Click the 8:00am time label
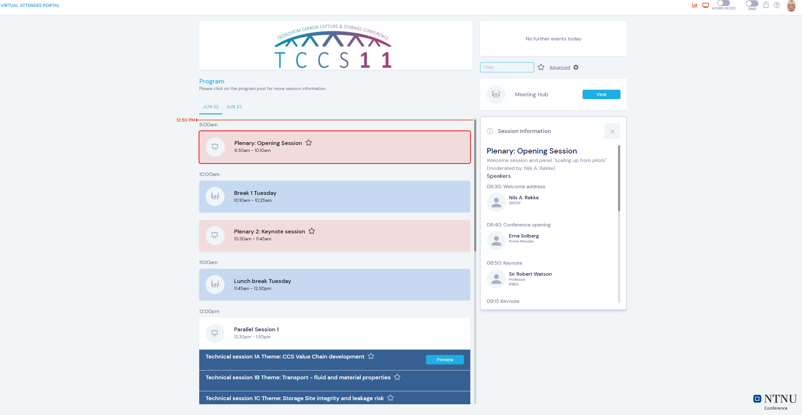The width and height of the screenshot is (802, 415). tap(208, 125)
